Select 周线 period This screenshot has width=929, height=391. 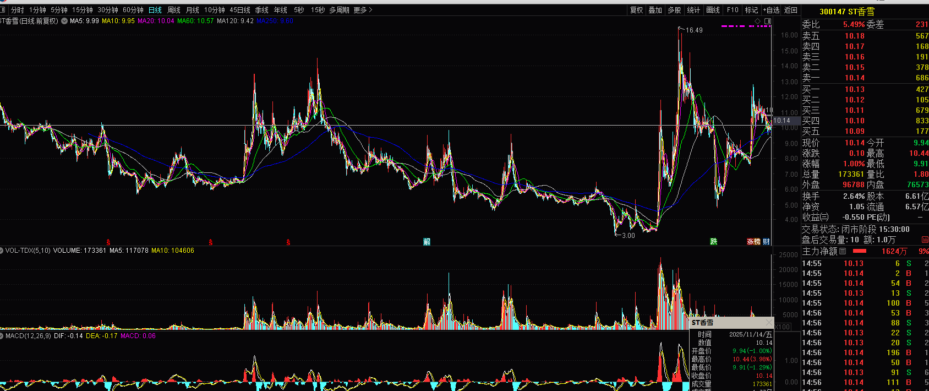pyautogui.click(x=174, y=10)
